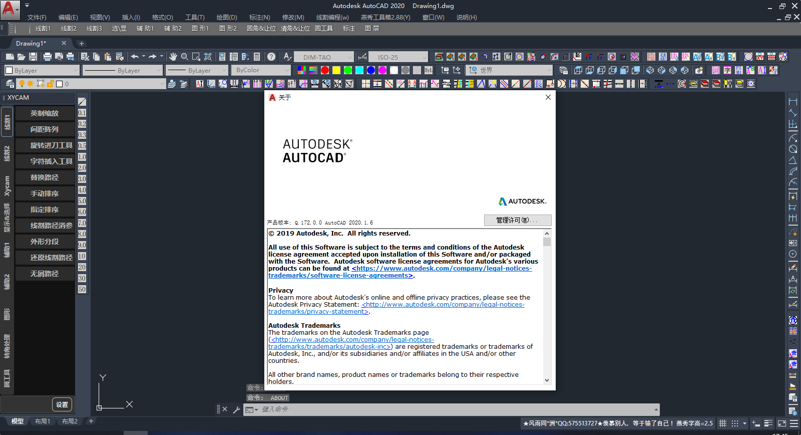Image resolution: width=801 pixels, height=435 pixels.
Task: Click the Redo arrow icon
Action: (x=153, y=57)
